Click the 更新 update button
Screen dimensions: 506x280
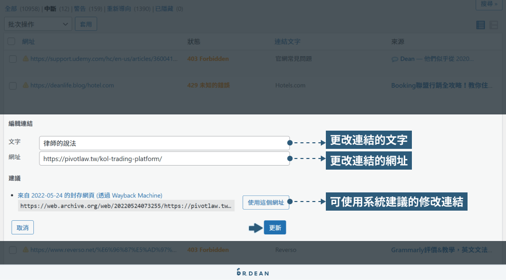tap(275, 228)
